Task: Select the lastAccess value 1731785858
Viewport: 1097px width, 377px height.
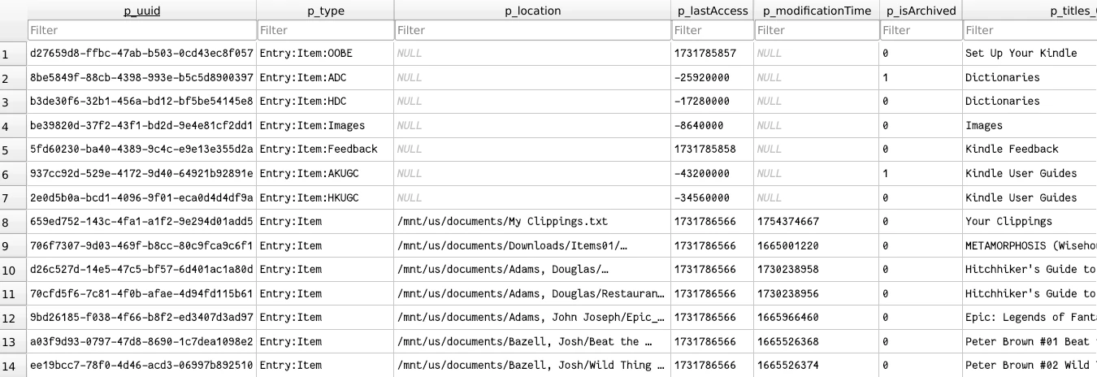Action: coord(713,149)
